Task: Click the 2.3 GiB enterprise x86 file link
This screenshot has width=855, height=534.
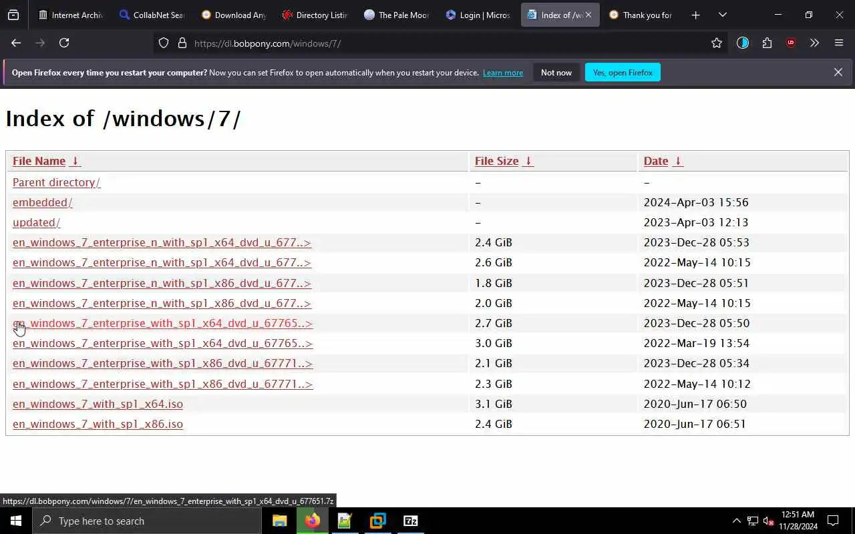Action: coord(162,384)
